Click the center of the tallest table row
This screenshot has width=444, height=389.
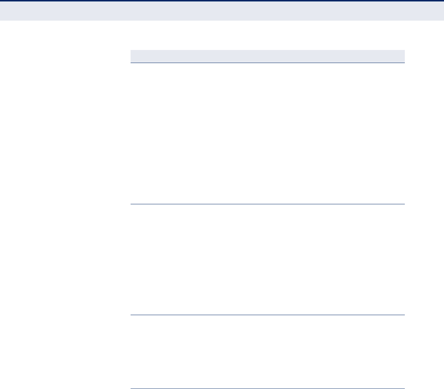pyautogui.click(x=267, y=134)
